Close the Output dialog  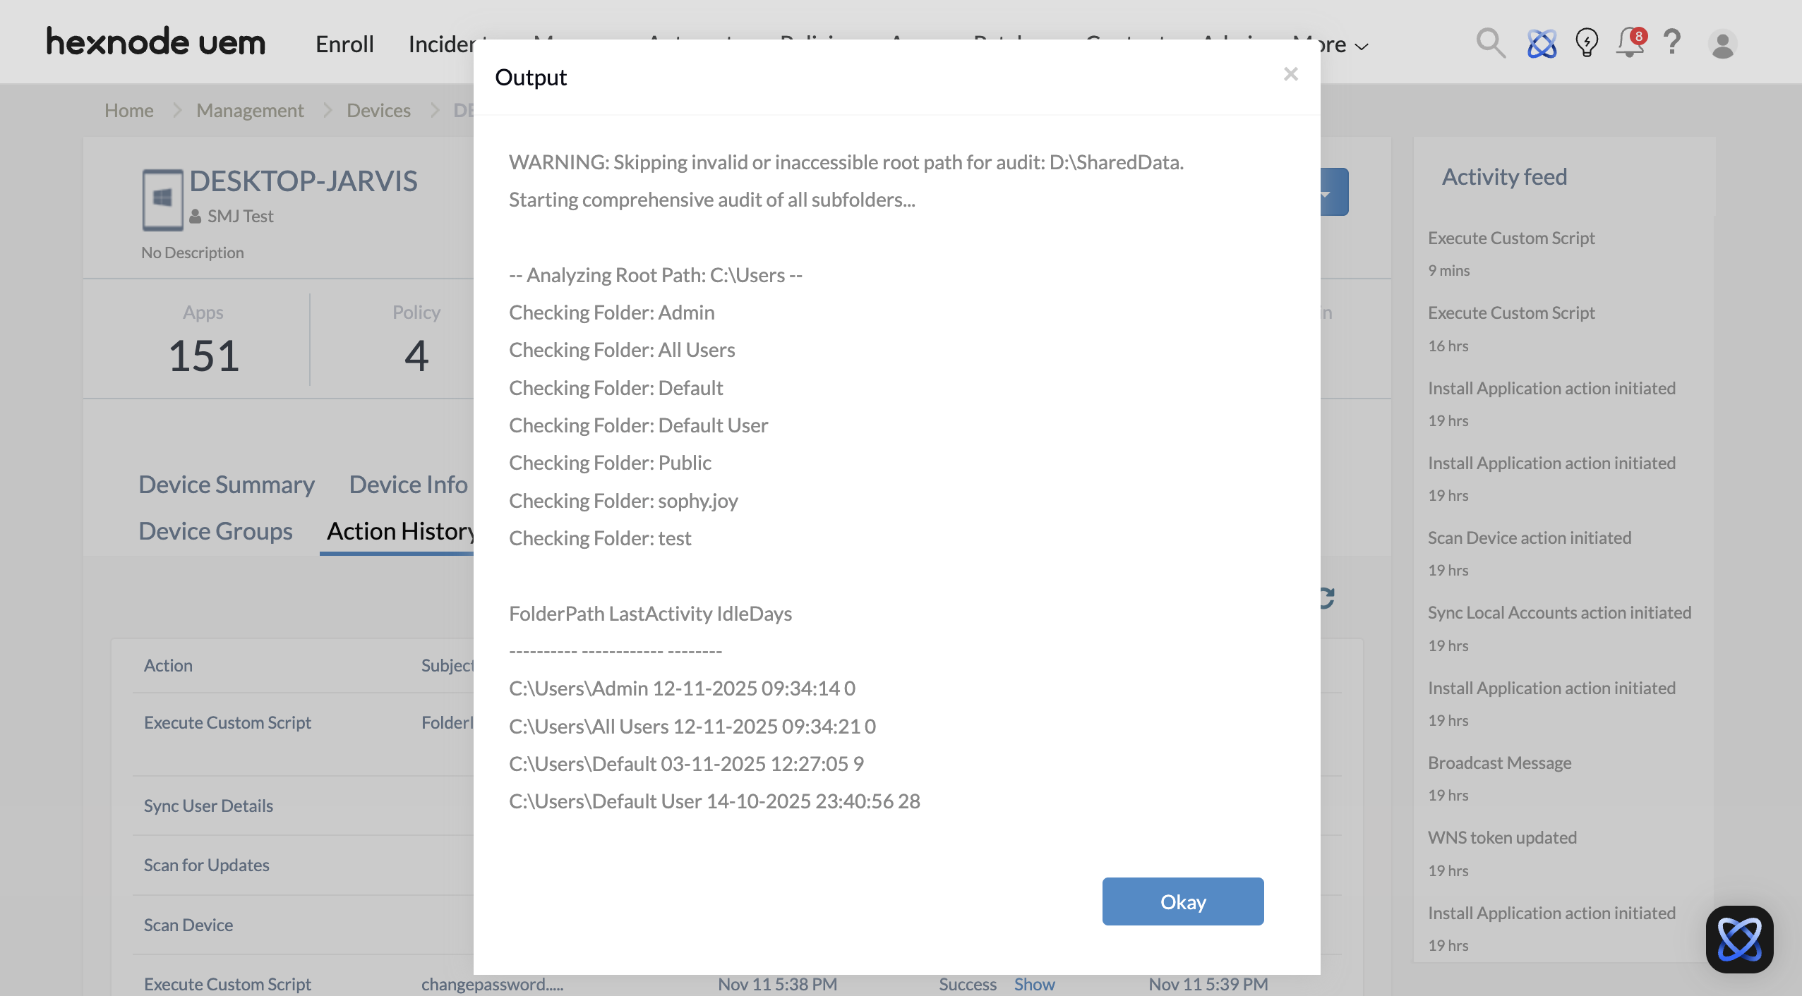(1290, 74)
